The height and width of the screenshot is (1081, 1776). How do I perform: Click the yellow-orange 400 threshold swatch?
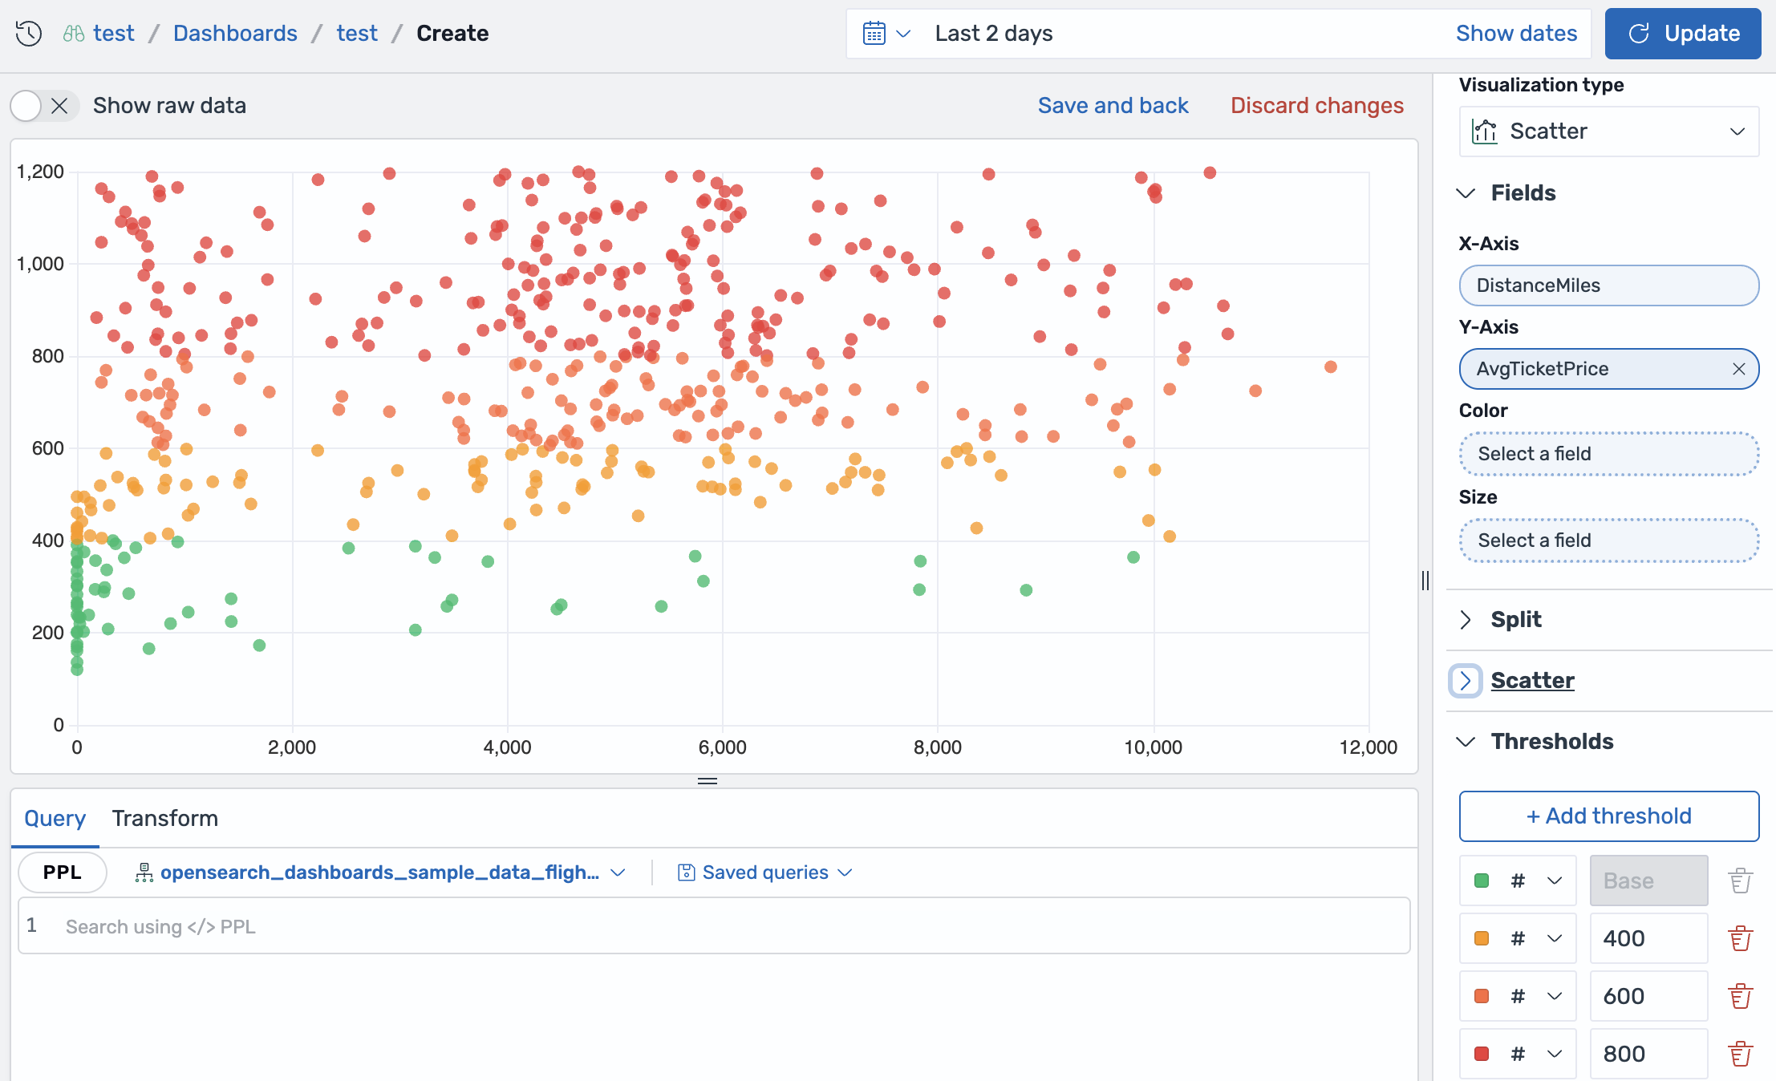coord(1482,938)
